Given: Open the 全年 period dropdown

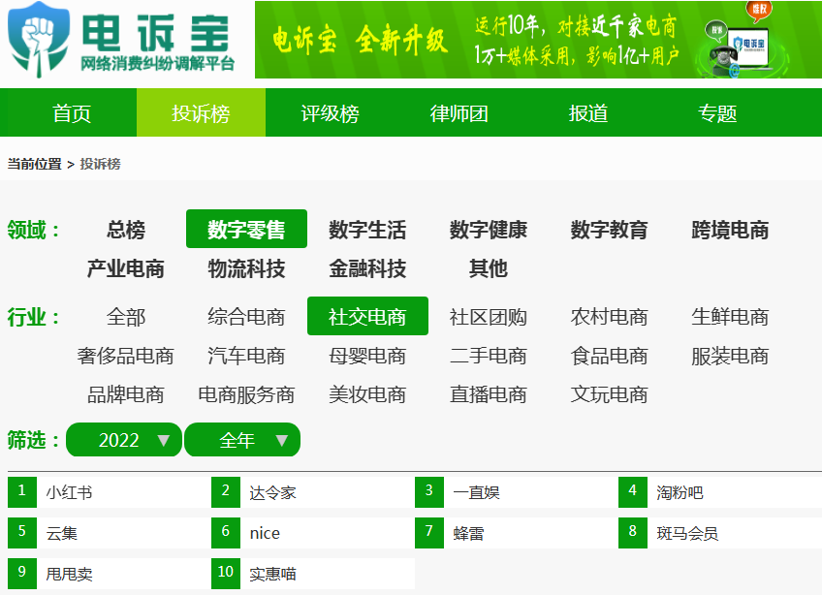Looking at the screenshot, I should coord(242,440).
